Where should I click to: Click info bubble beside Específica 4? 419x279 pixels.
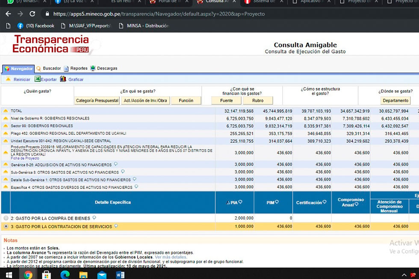point(136,186)
